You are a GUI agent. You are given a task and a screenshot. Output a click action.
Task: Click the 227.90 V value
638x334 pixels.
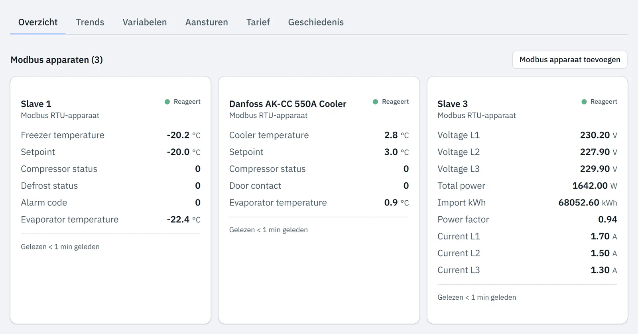(x=599, y=152)
